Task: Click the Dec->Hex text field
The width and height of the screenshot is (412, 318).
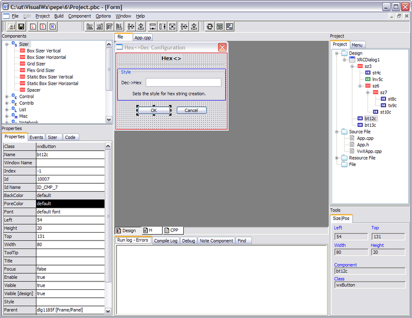Action: tap(183, 83)
